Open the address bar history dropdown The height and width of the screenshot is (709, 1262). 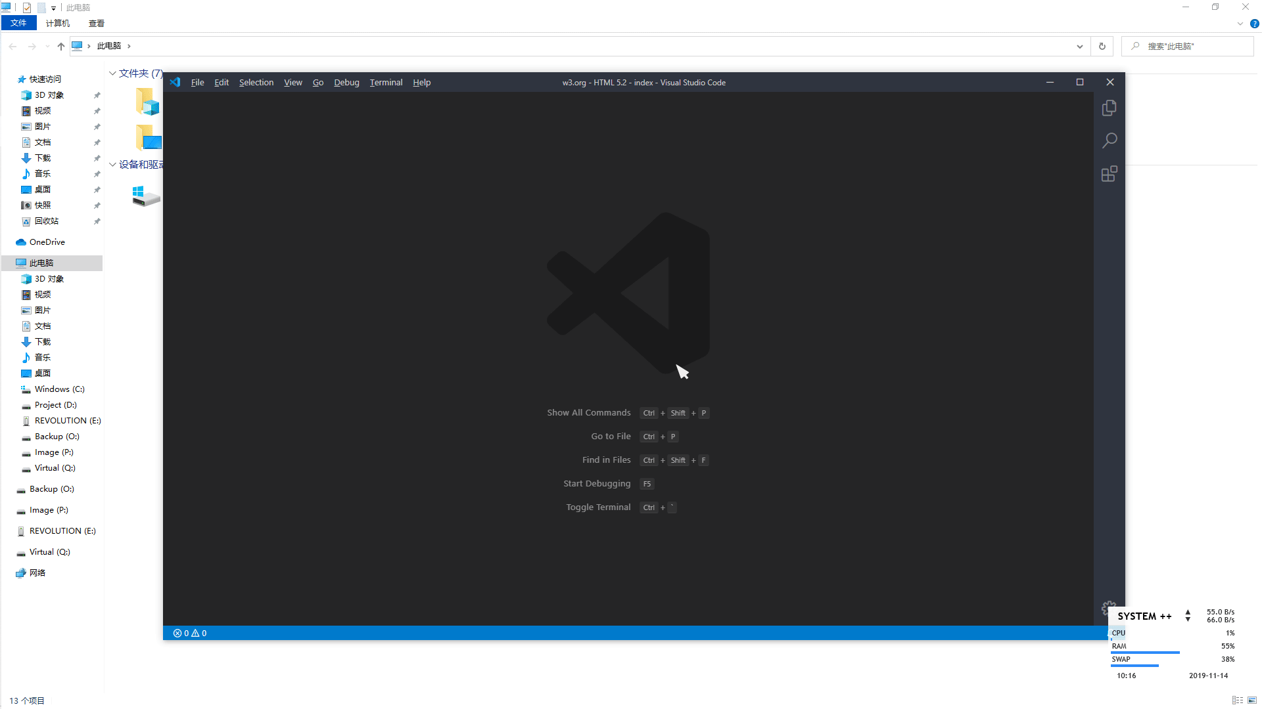coord(1080,46)
